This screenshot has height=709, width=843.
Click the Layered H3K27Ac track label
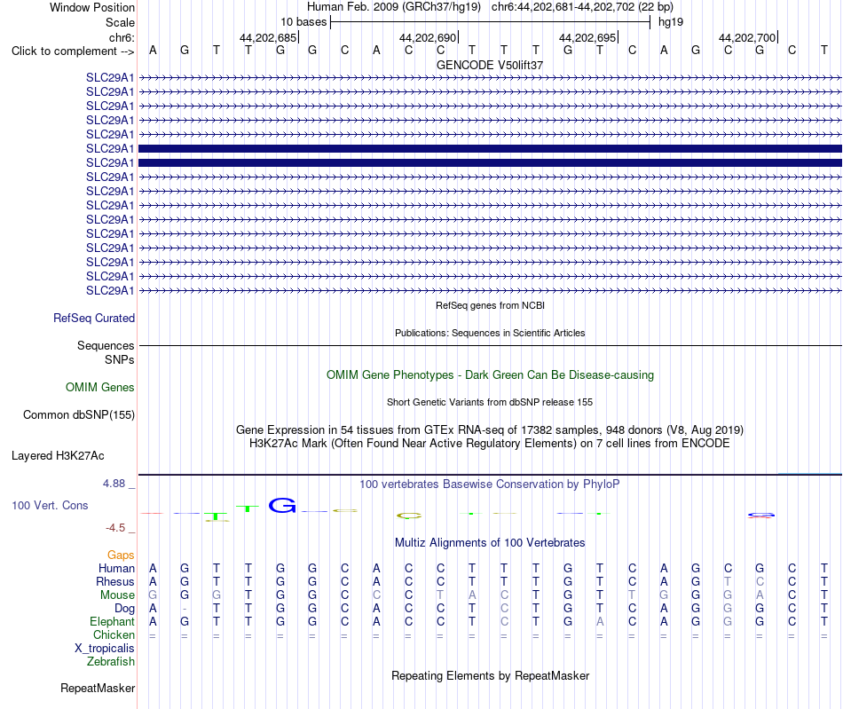tap(58, 456)
